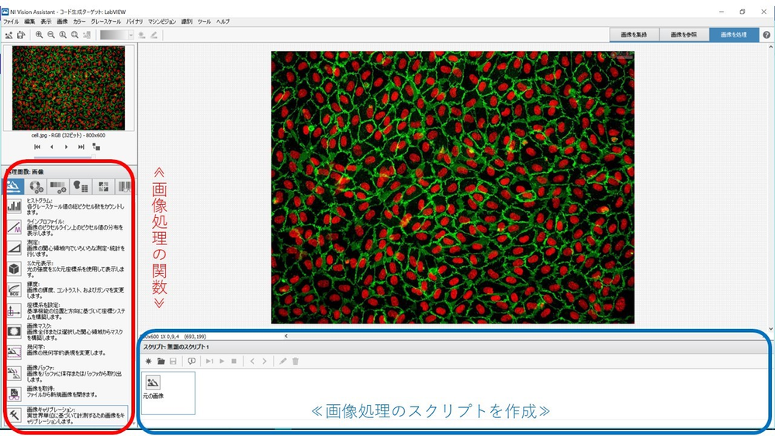Click the save script floppy icon
The width and height of the screenshot is (775, 436).
[x=173, y=362]
